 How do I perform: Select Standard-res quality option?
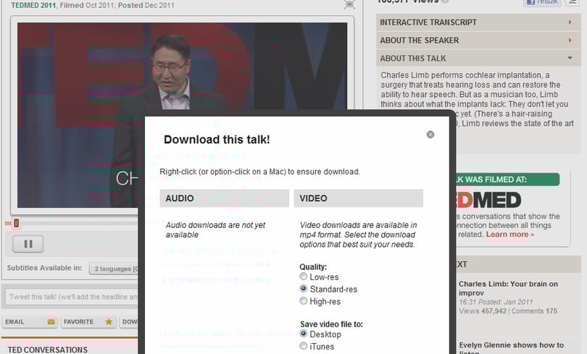[x=303, y=289]
